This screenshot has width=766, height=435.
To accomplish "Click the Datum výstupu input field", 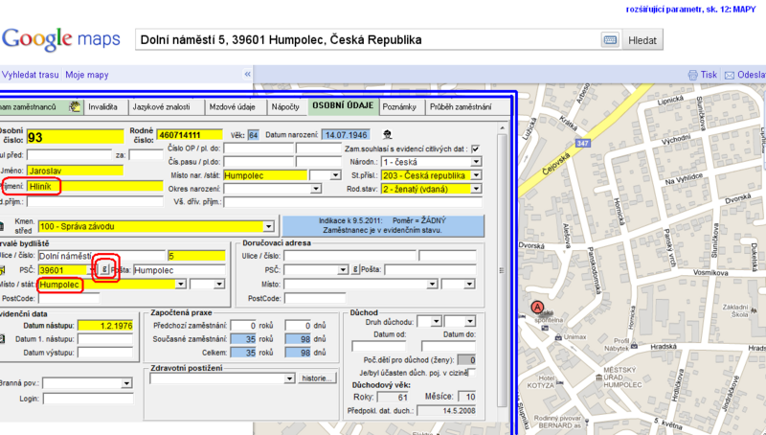I will [105, 353].
